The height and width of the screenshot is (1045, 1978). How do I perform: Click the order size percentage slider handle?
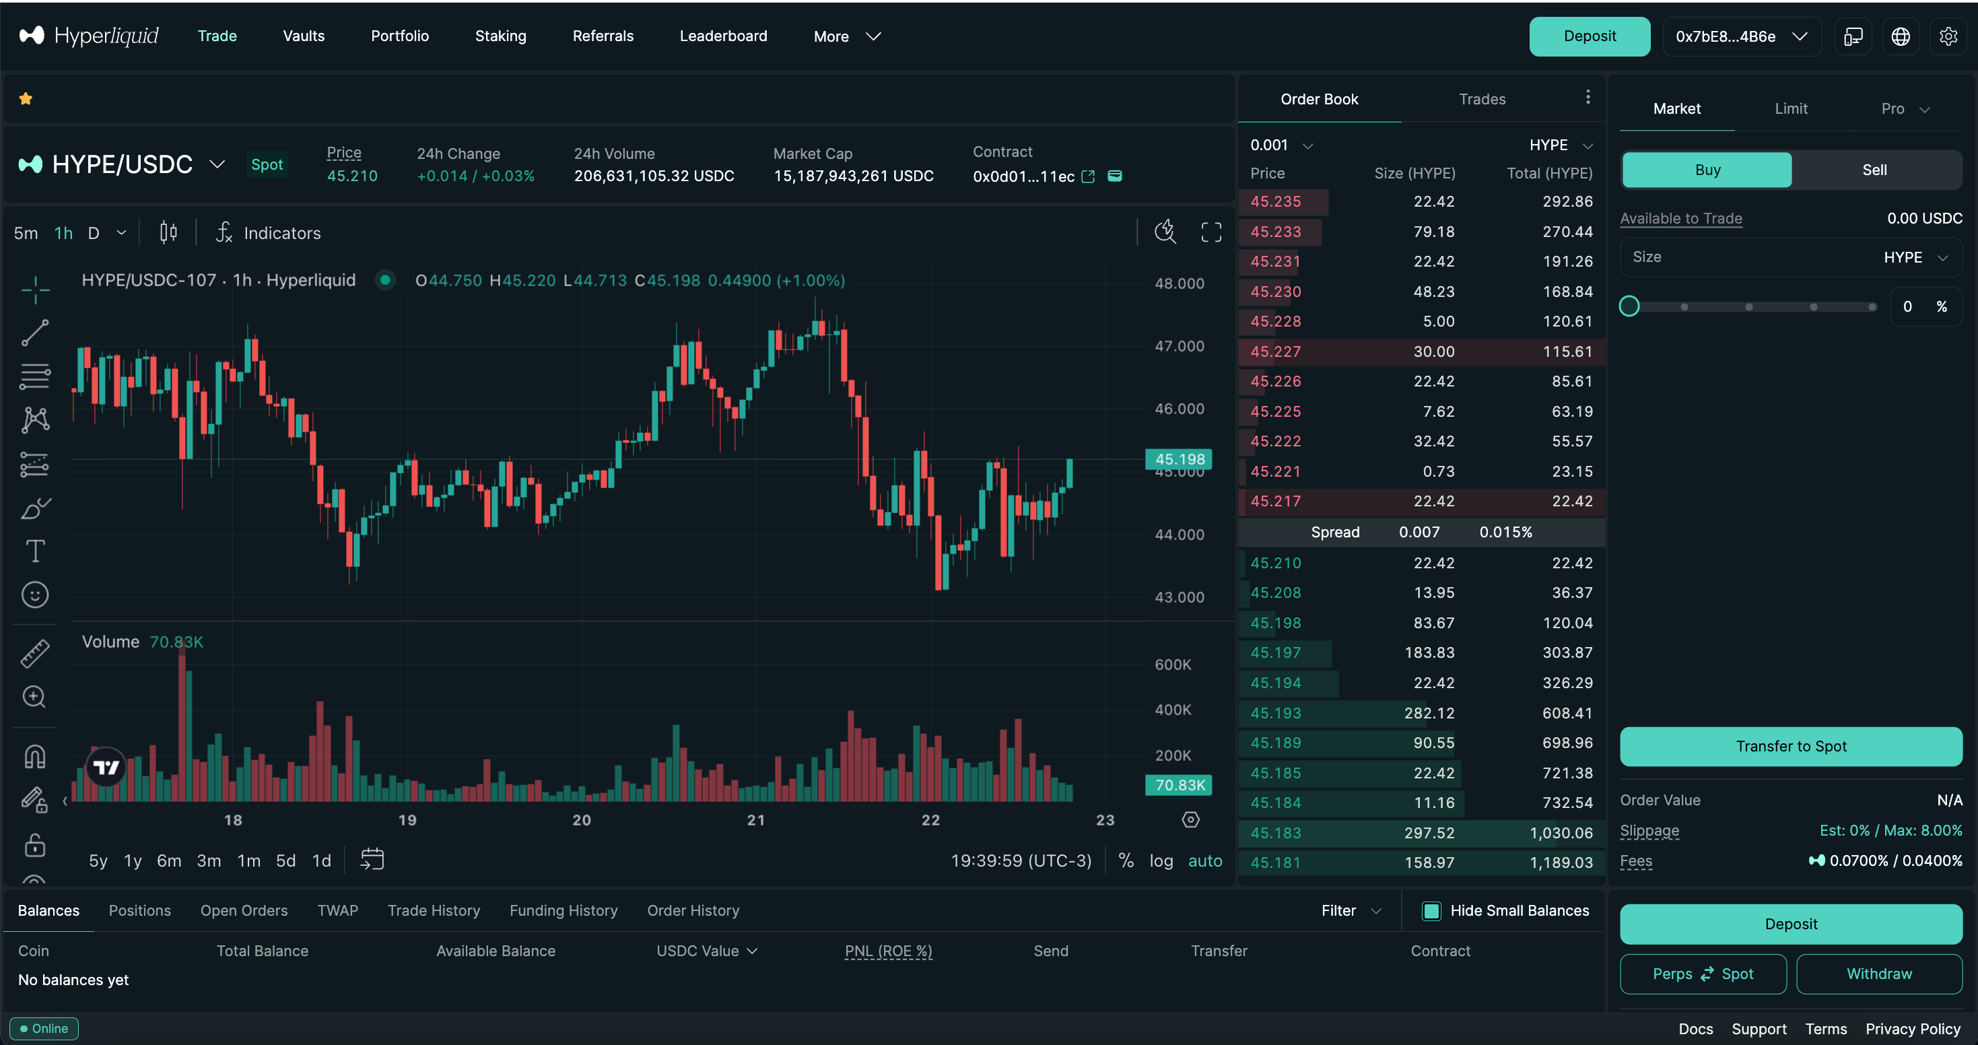pos(1629,306)
